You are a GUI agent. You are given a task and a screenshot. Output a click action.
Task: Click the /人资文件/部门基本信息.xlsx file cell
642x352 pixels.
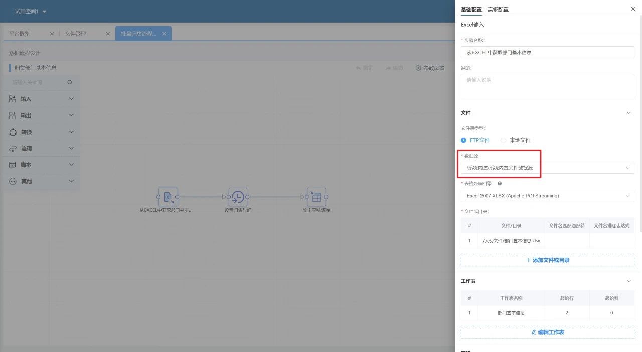511,241
